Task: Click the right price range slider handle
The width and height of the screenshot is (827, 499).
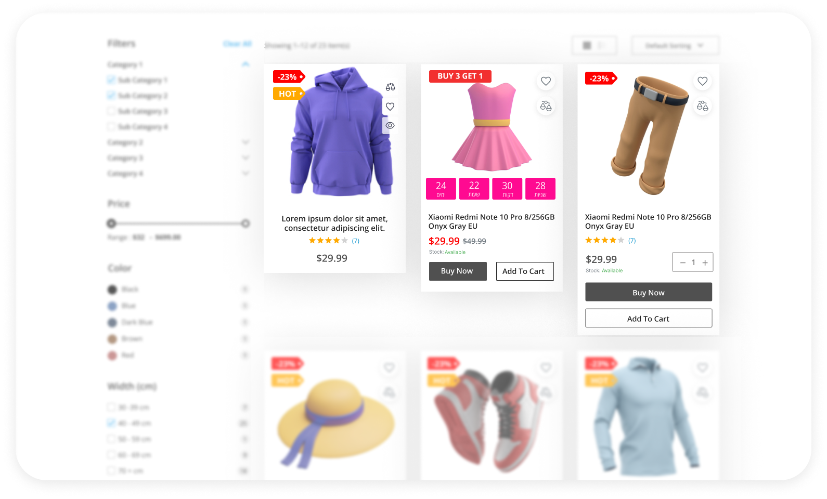Action: [245, 224]
